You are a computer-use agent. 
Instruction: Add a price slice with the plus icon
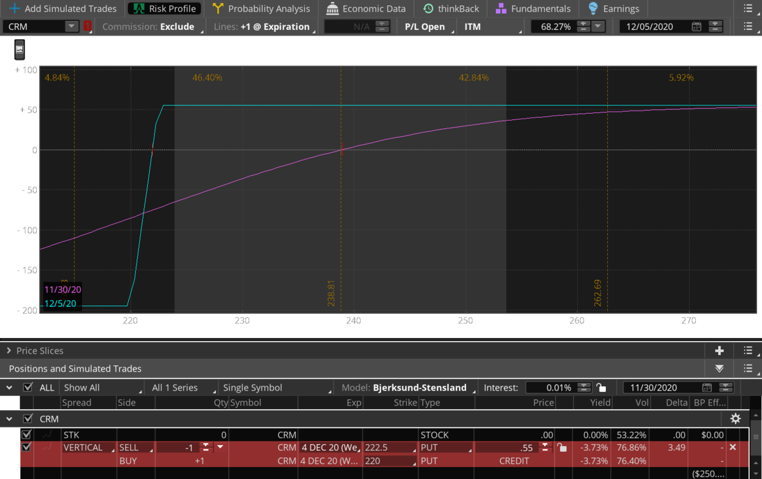719,351
